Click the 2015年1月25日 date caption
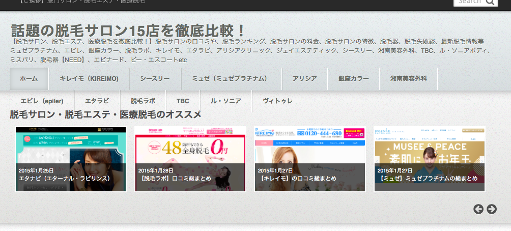The width and height of the screenshot is (511, 231). [x=36, y=170]
